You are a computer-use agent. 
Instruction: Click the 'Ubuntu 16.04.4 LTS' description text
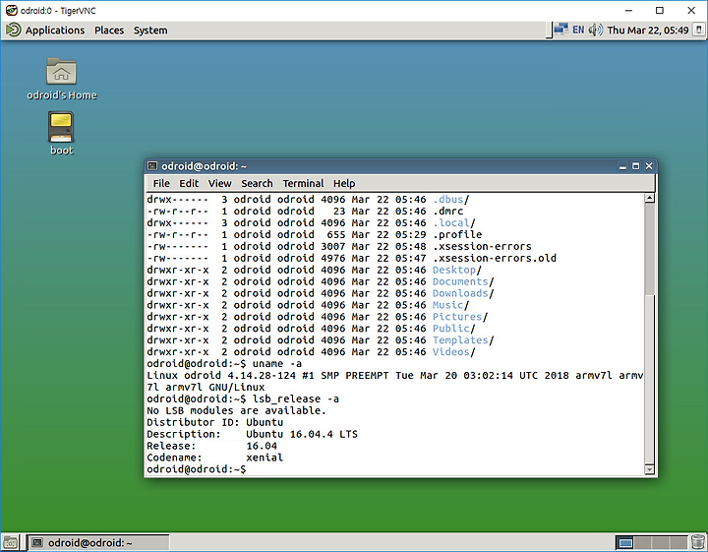pyautogui.click(x=302, y=434)
